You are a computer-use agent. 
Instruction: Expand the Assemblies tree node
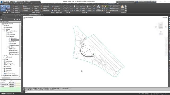point(3,68)
